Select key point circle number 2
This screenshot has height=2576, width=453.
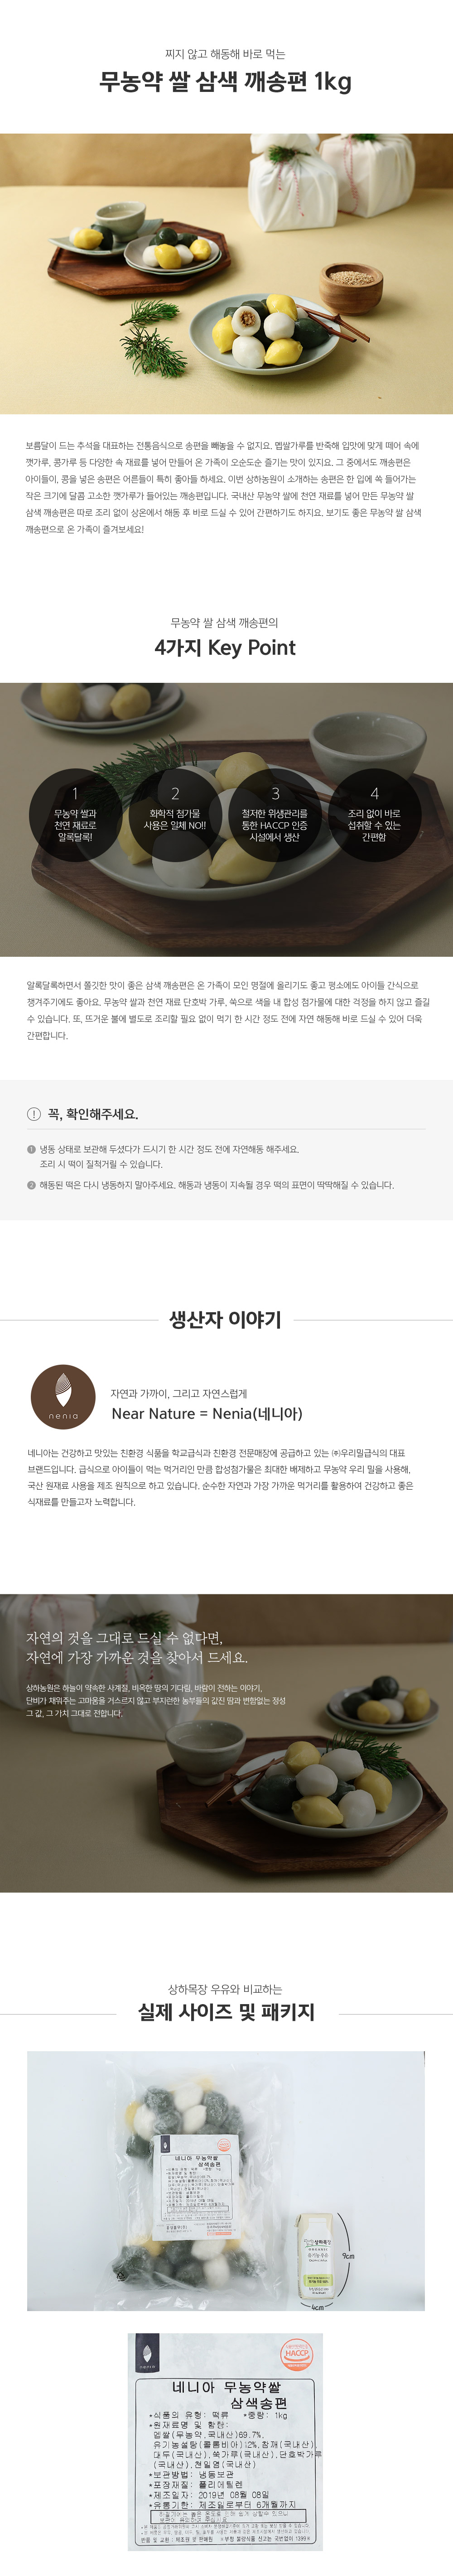tap(175, 816)
